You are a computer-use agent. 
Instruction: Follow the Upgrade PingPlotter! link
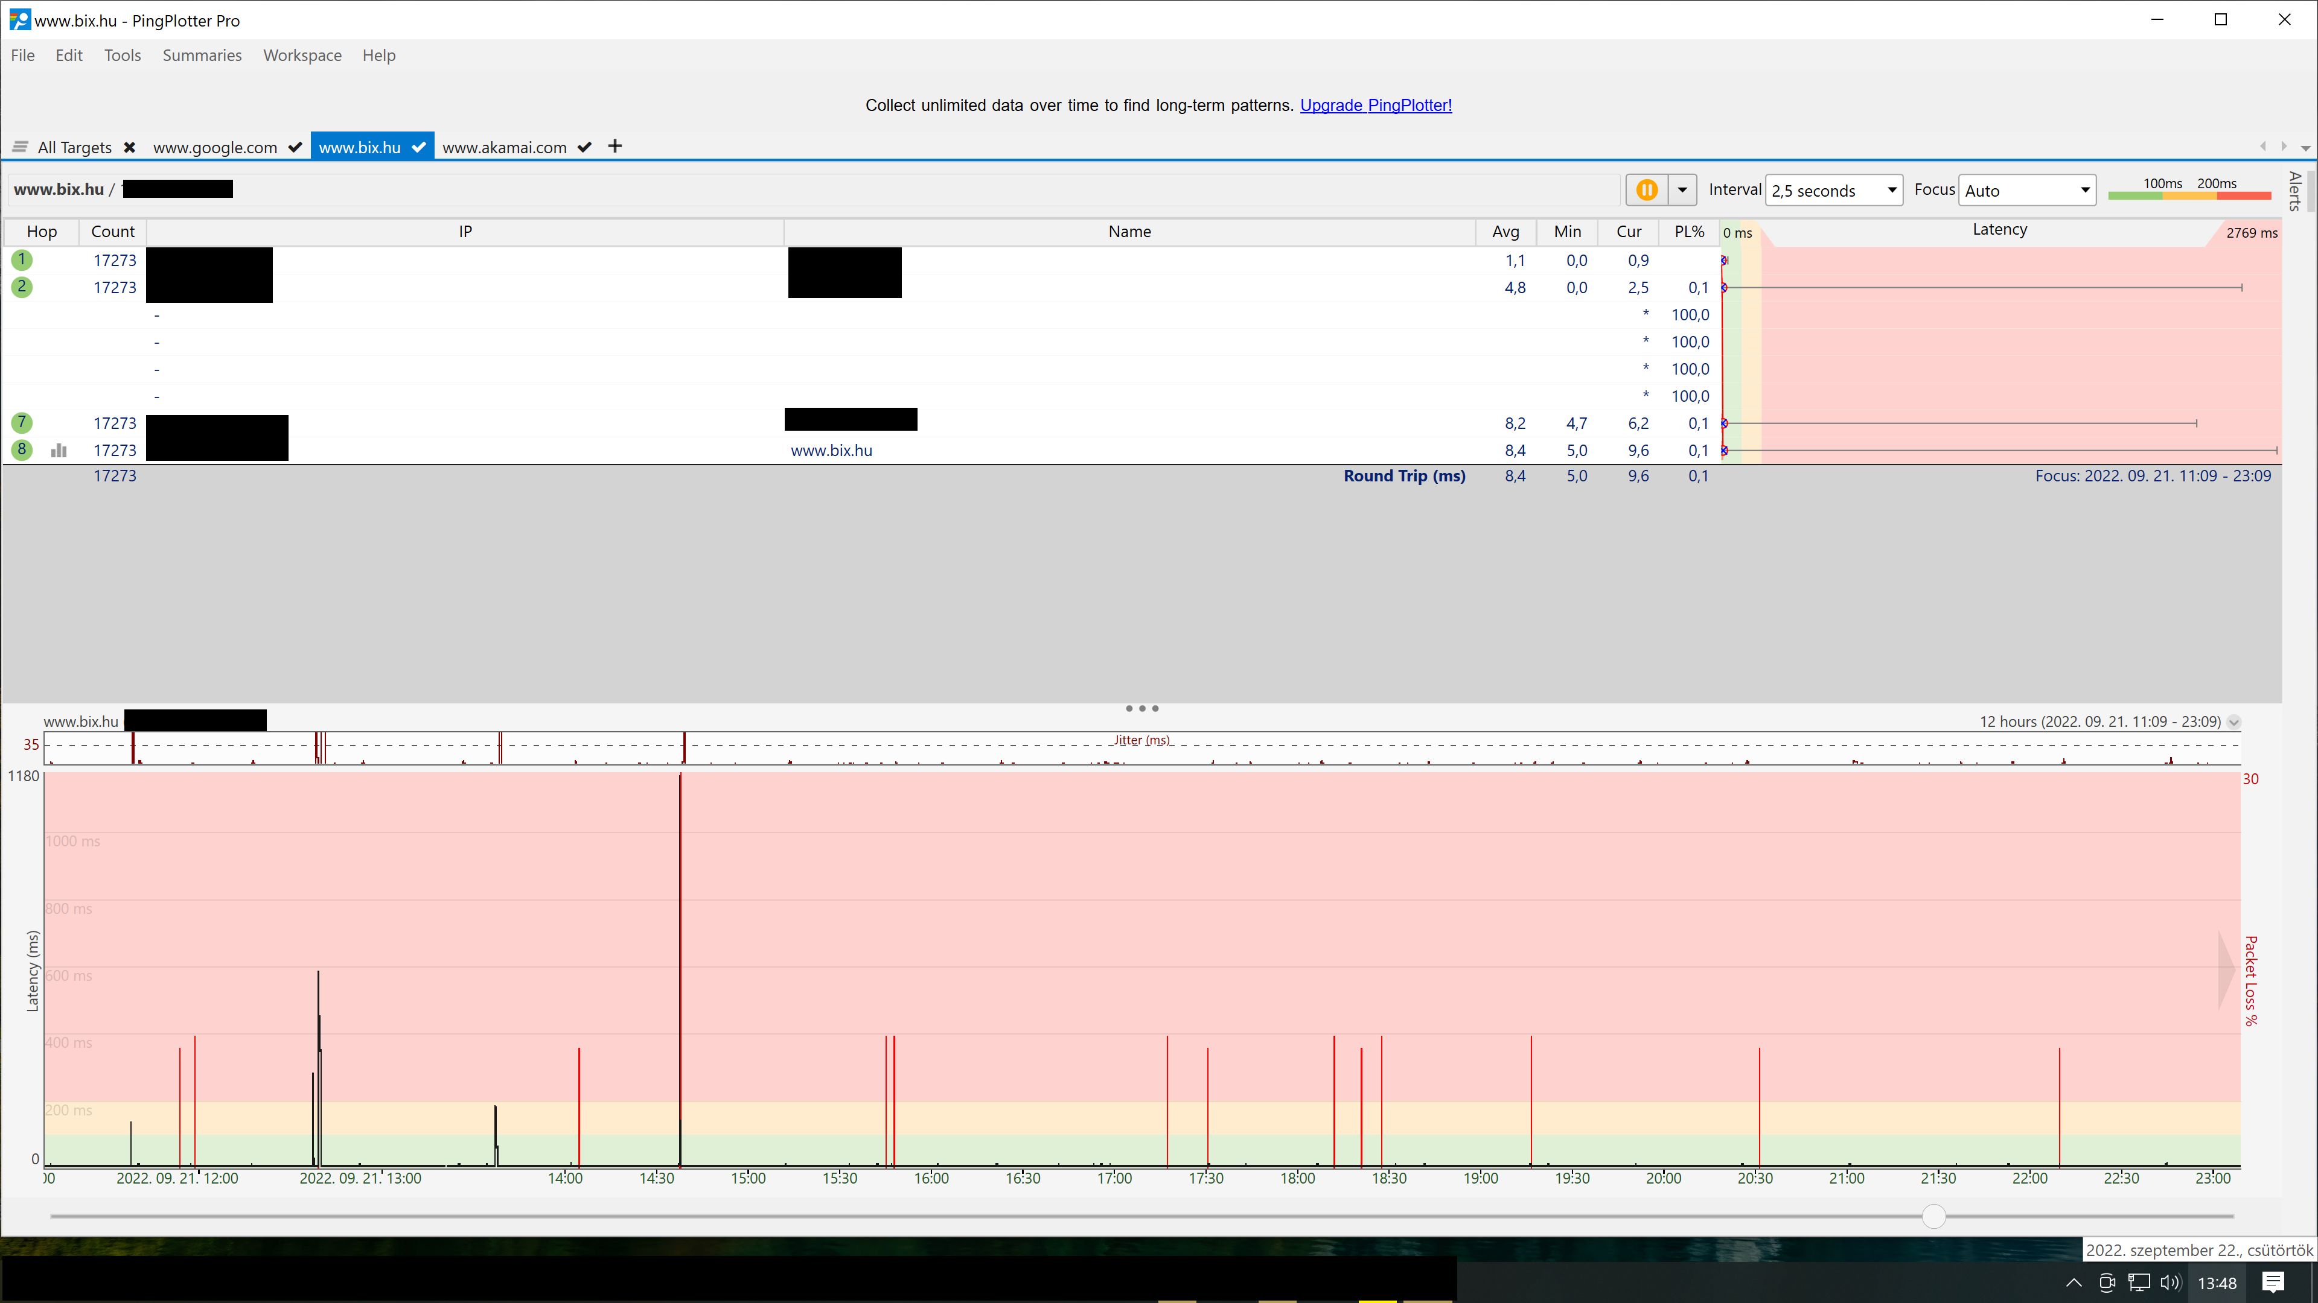pyautogui.click(x=1376, y=105)
